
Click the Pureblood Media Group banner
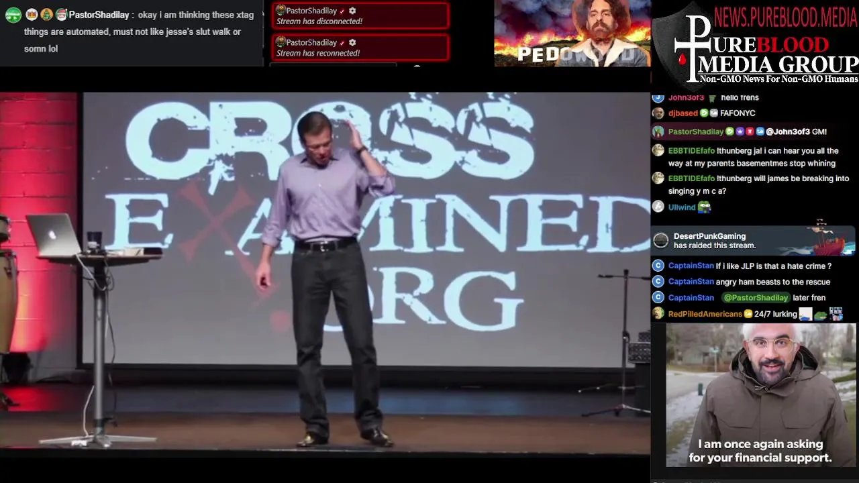[x=756, y=46]
